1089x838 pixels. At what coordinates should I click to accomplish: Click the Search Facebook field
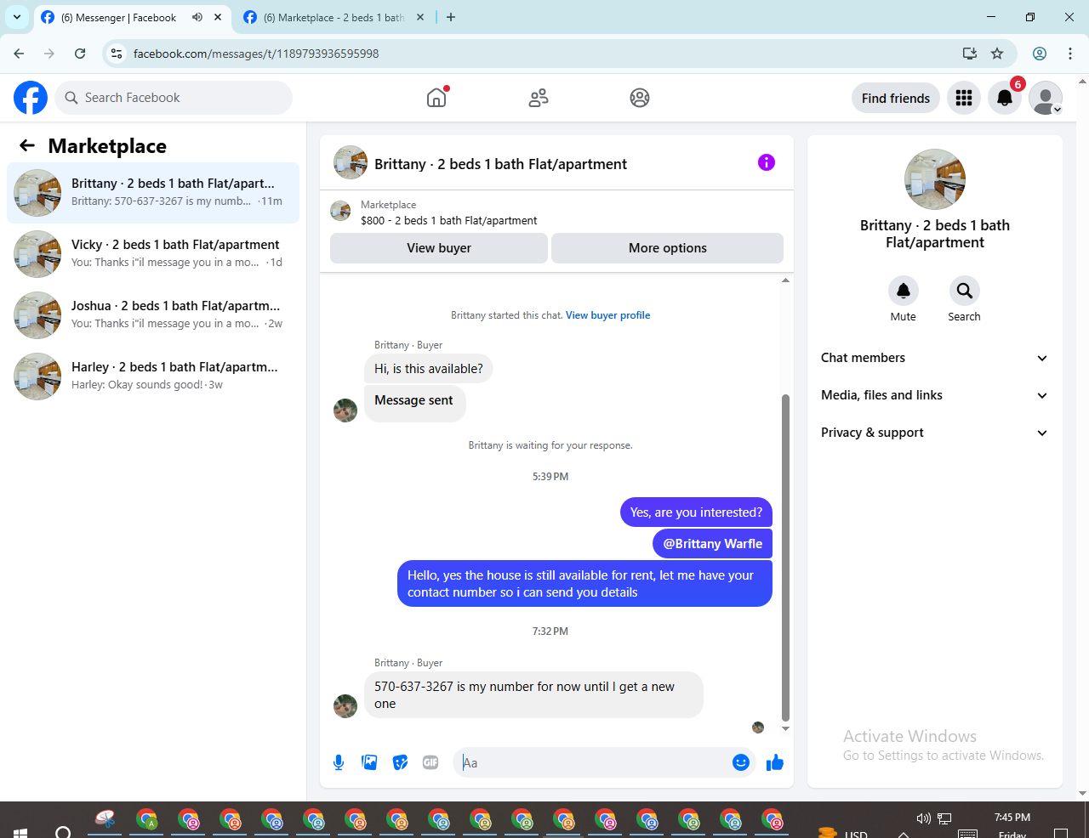(x=174, y=98)
